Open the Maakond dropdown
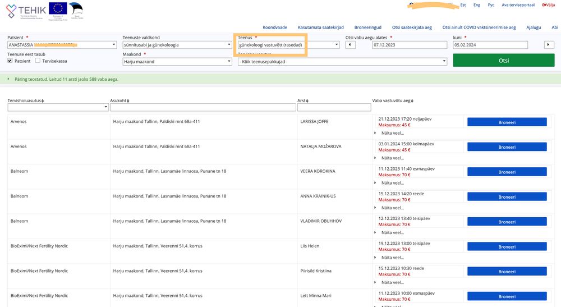This screenshot has height=307, width=561. [177, 62]
